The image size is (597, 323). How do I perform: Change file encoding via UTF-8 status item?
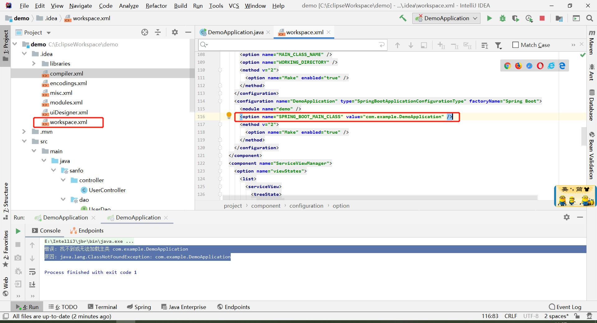pyautogui.click(x=531, y=316)
